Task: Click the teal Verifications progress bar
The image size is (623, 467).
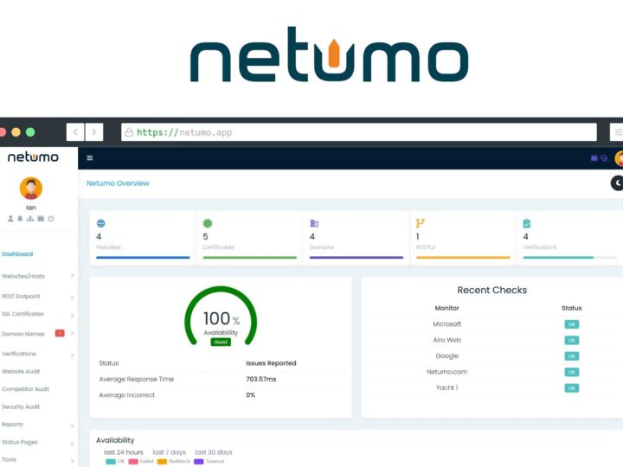Action: [570, 258]
